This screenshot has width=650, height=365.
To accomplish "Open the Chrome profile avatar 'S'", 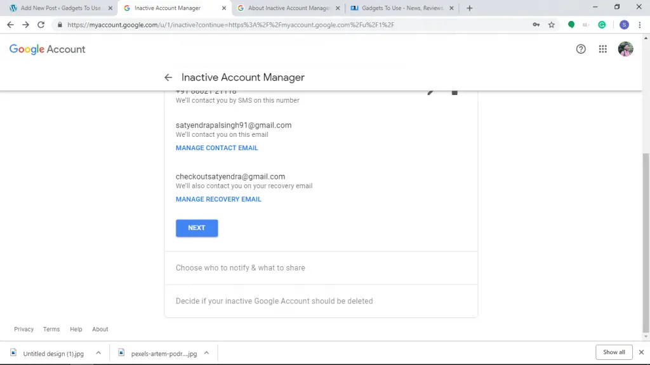I will tap(624, 25).
